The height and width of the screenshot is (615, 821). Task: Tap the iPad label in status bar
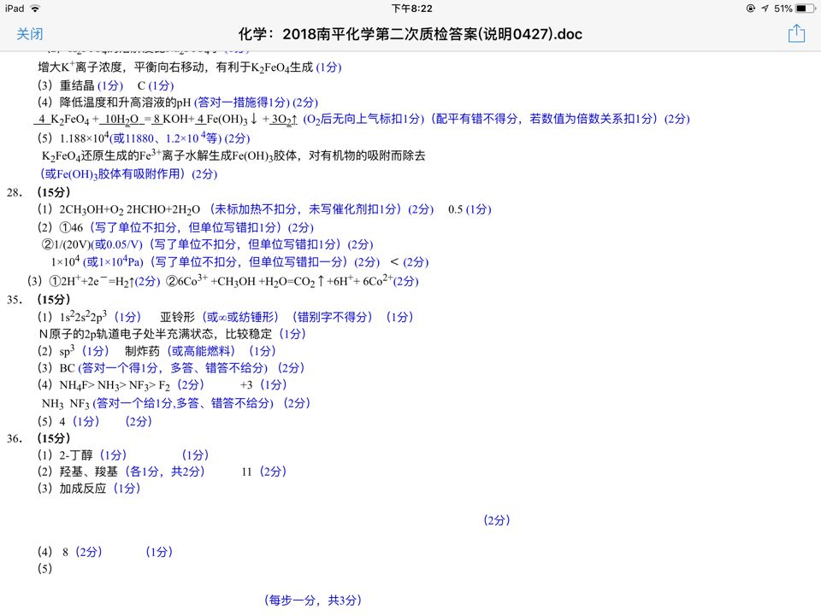pyautogui.click(x=15, y=9)
